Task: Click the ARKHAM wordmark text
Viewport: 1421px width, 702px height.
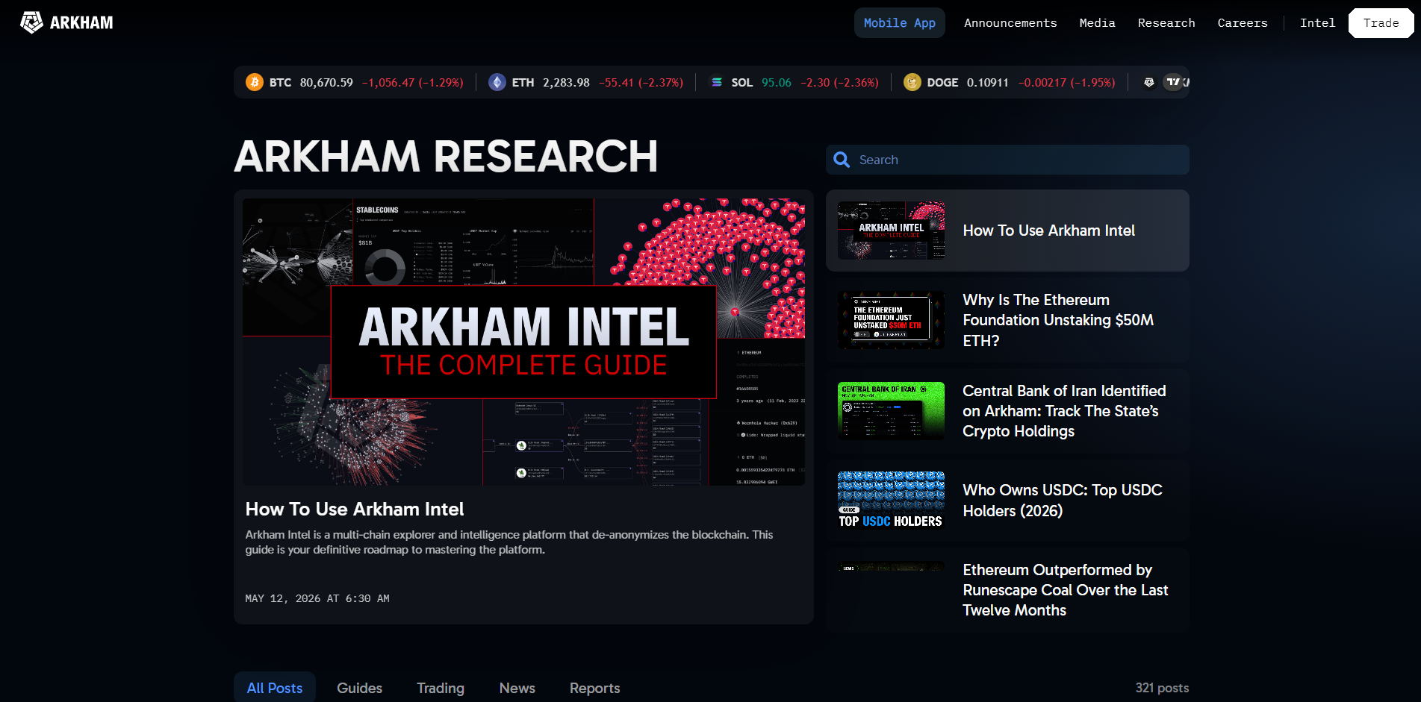Action: (81, 22)
